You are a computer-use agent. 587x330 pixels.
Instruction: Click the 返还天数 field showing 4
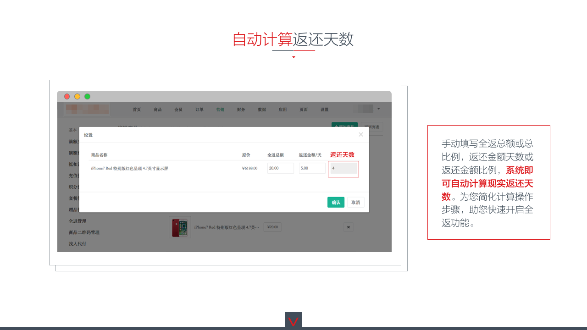point(343,168)
